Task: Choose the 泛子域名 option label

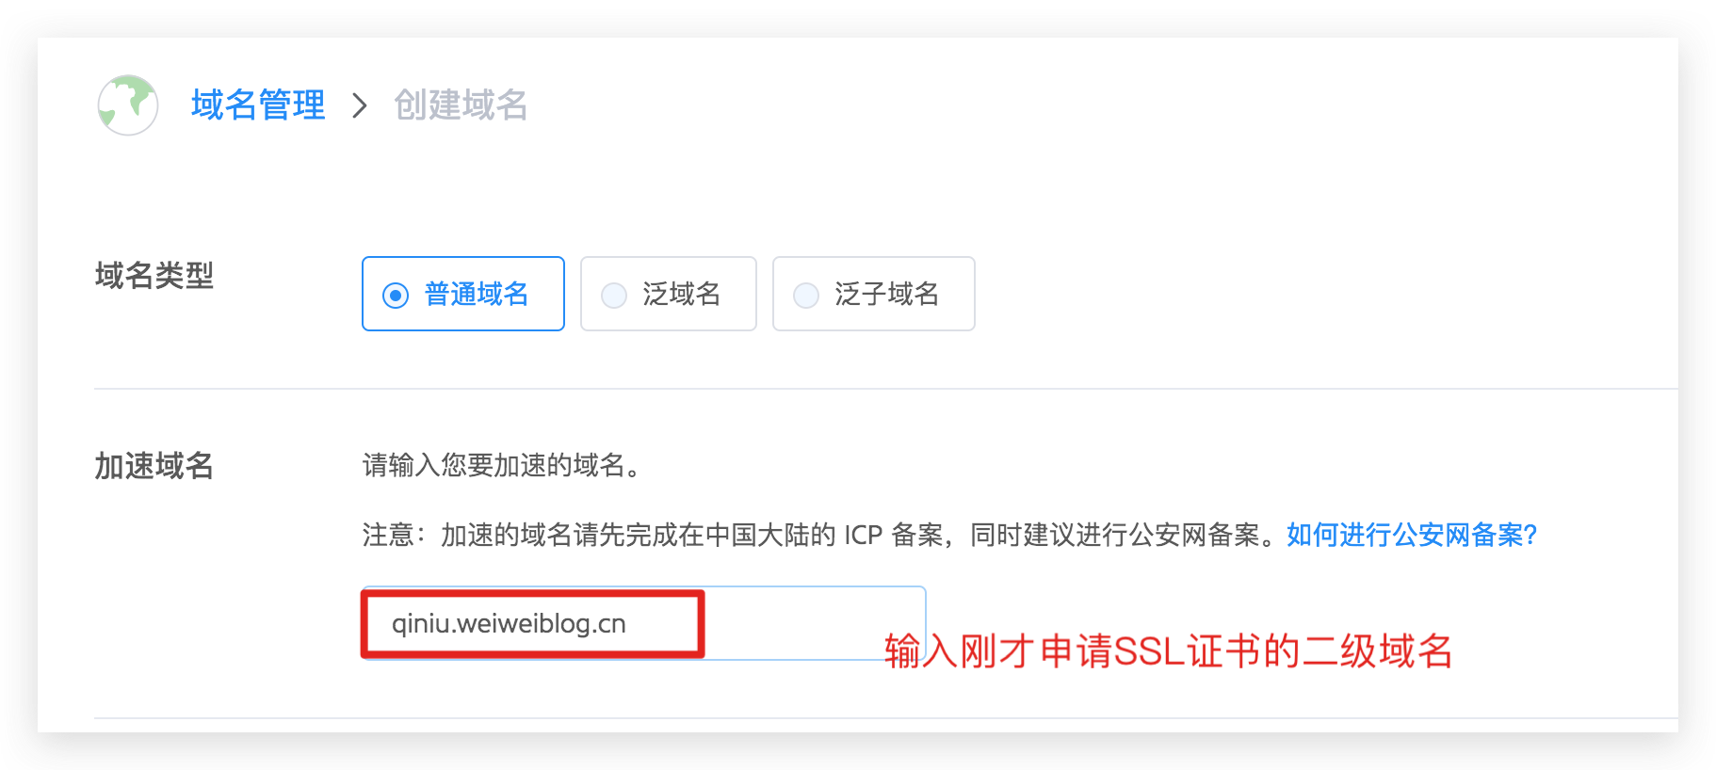Action: [x=887, y=294]
